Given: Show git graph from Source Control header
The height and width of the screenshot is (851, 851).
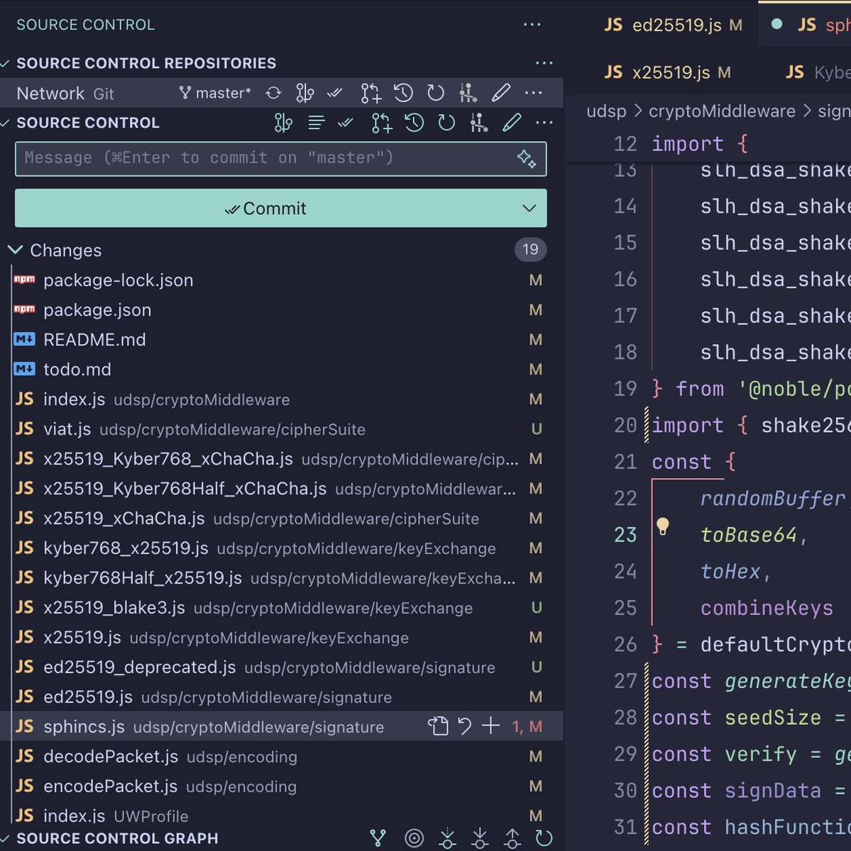Looking at the screenshot, I should pyautogui.click(x=283, y=123).
